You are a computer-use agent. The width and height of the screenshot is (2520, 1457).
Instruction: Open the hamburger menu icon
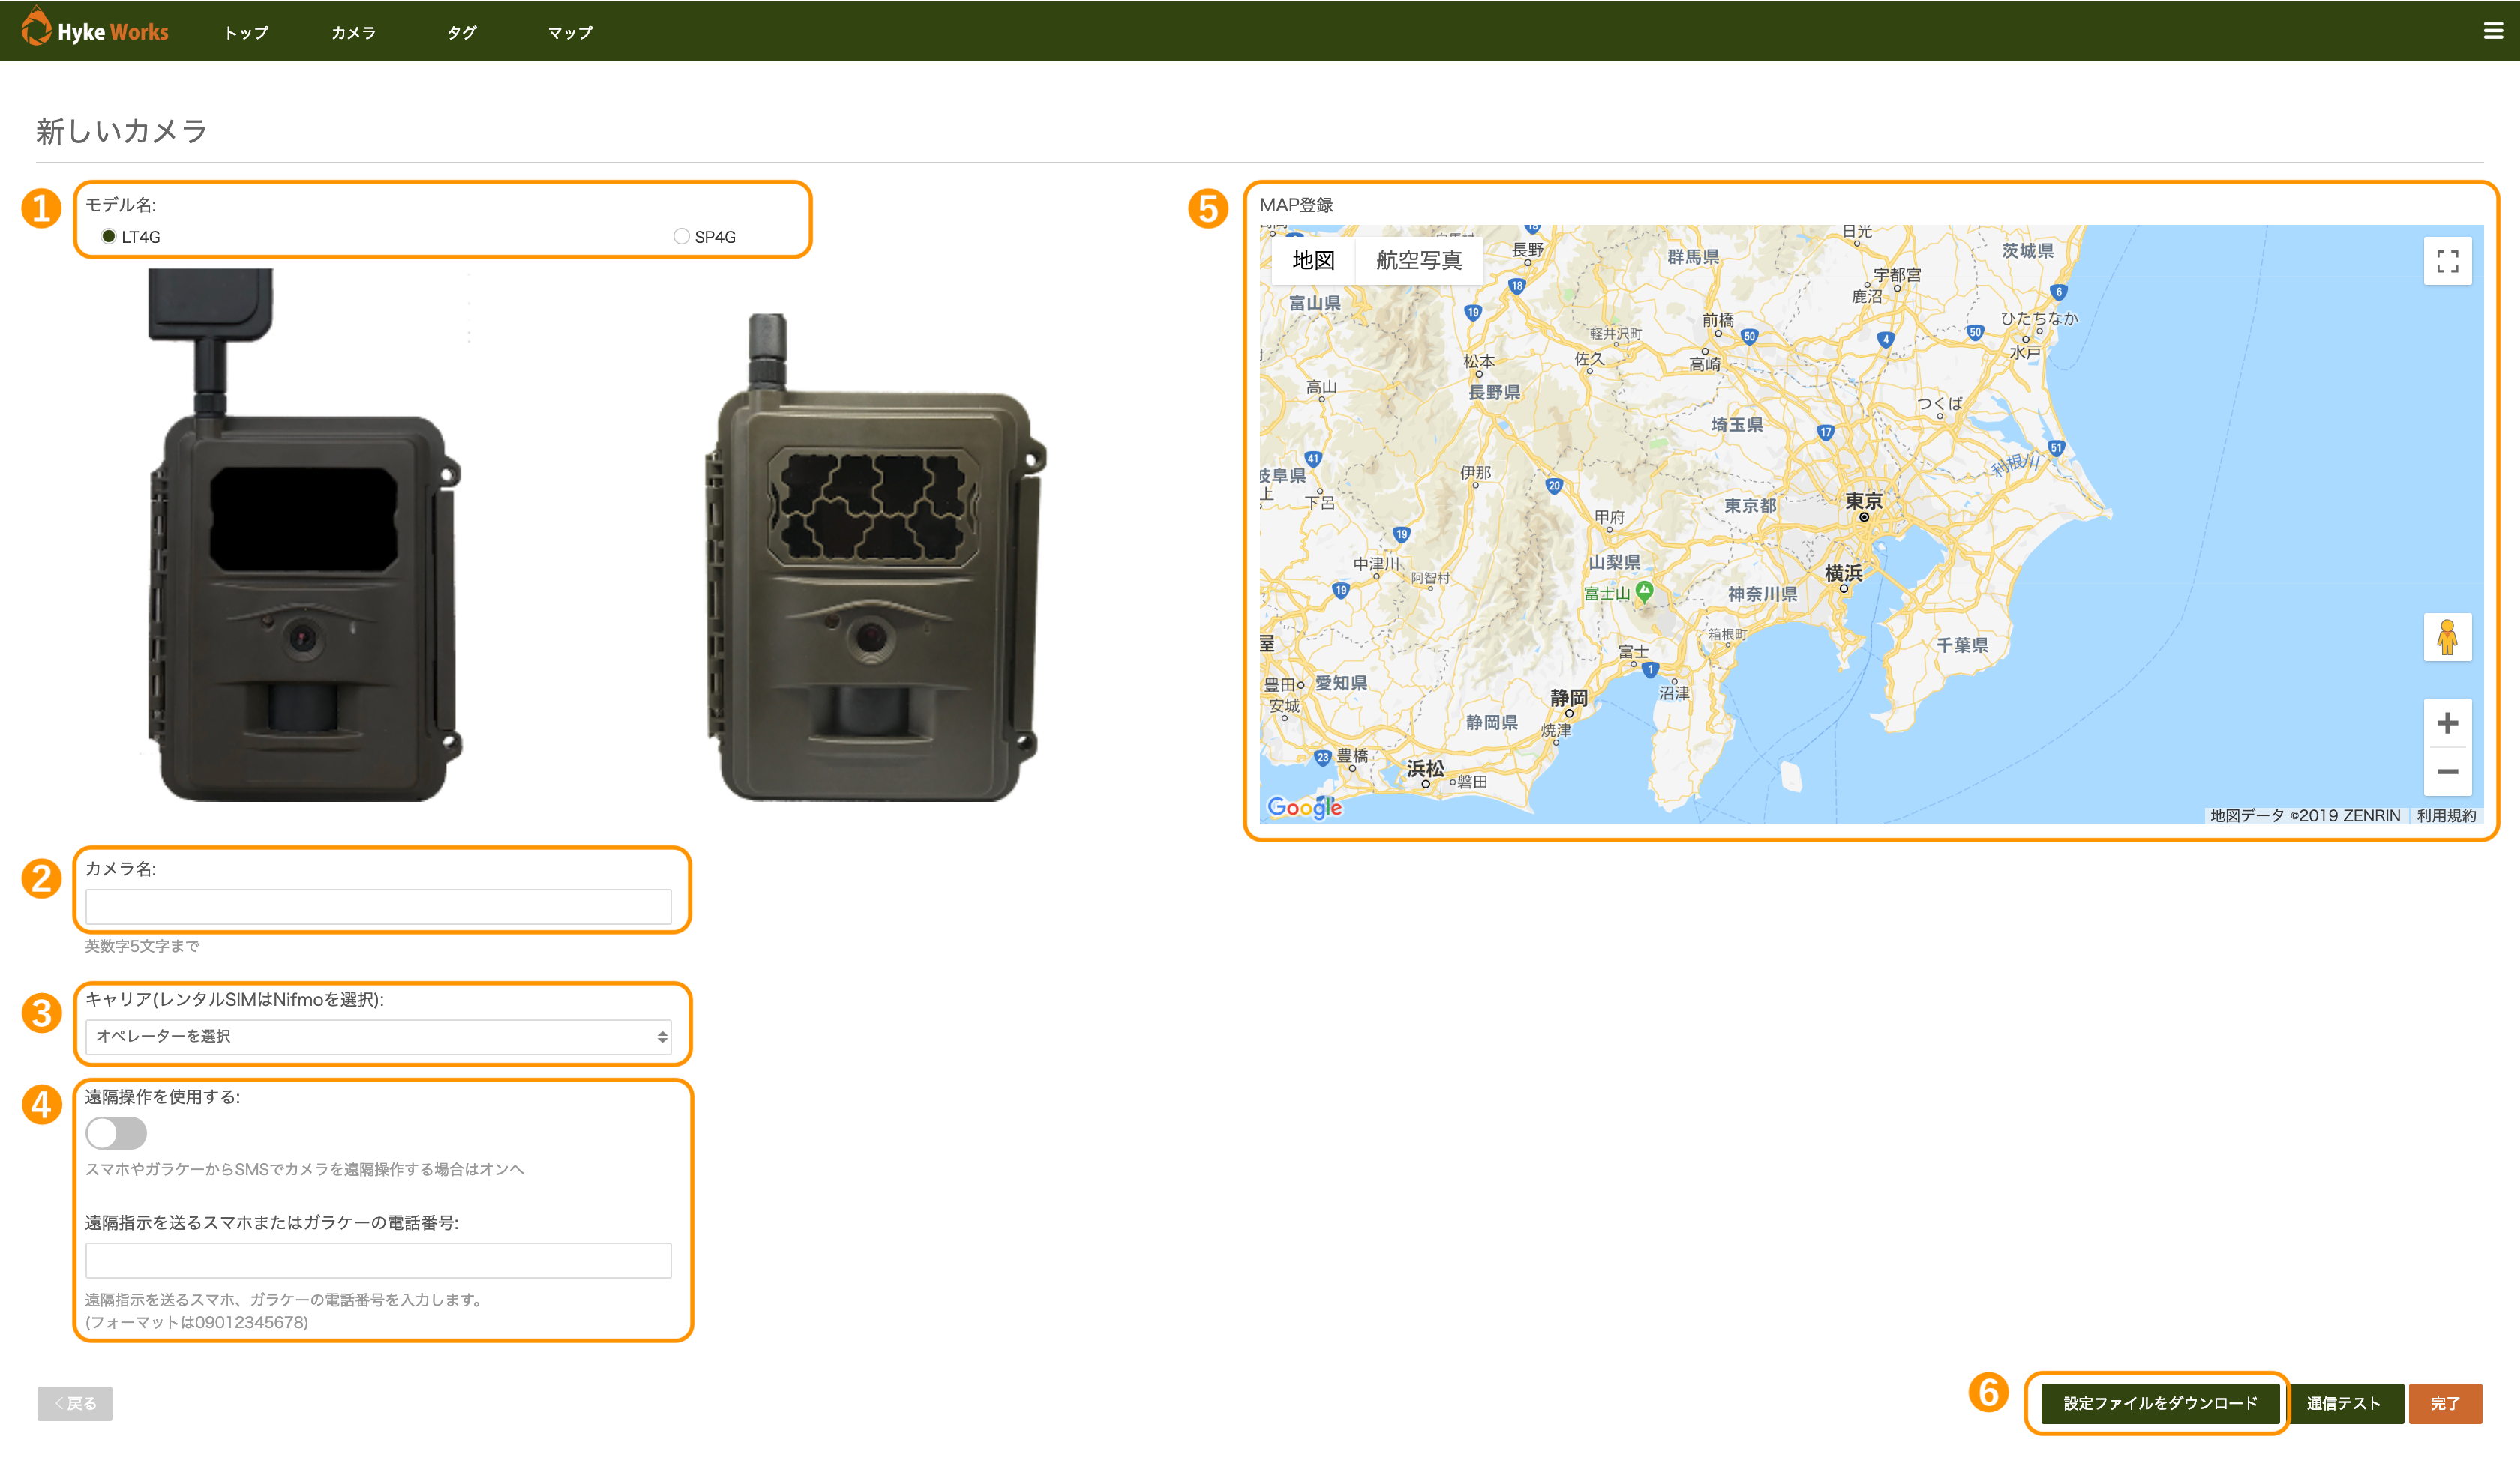(x=2492, y=31)
